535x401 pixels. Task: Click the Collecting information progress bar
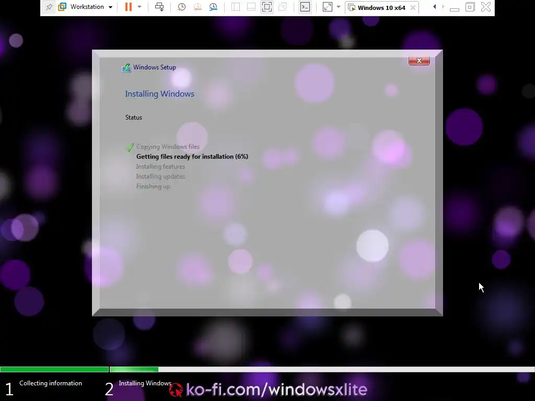[54, 369]
